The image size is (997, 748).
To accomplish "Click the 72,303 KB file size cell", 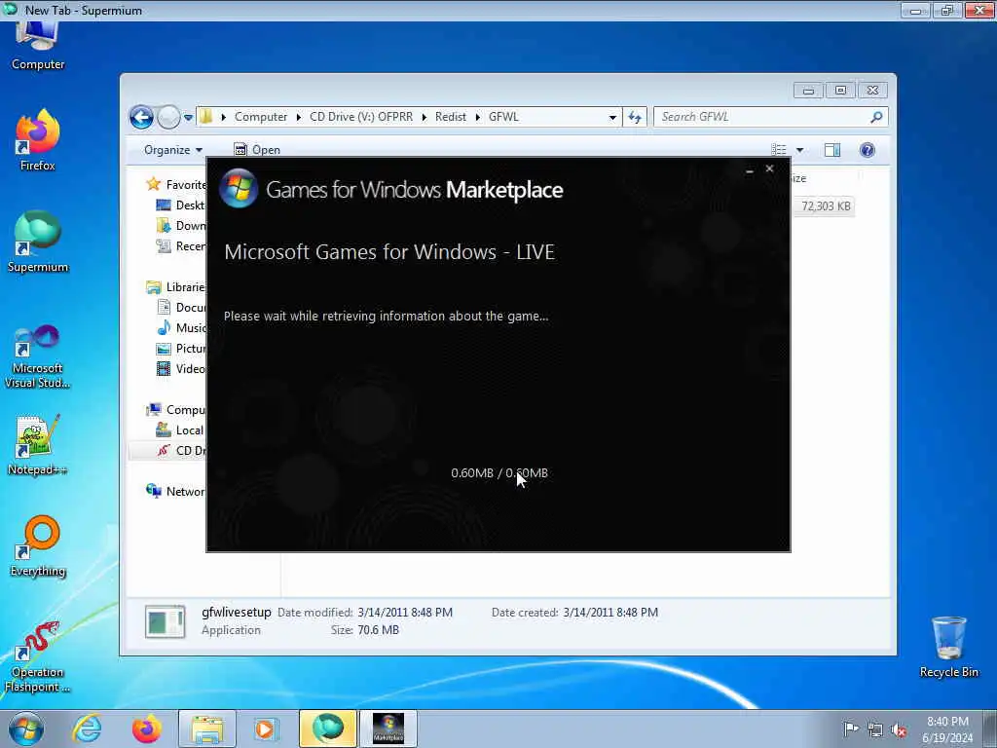I will [x=826, y=206].
